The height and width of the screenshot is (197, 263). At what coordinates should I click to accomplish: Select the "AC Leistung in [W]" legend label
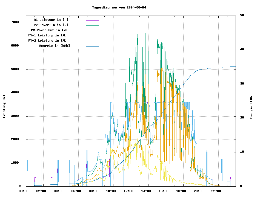tap(51, 20)
